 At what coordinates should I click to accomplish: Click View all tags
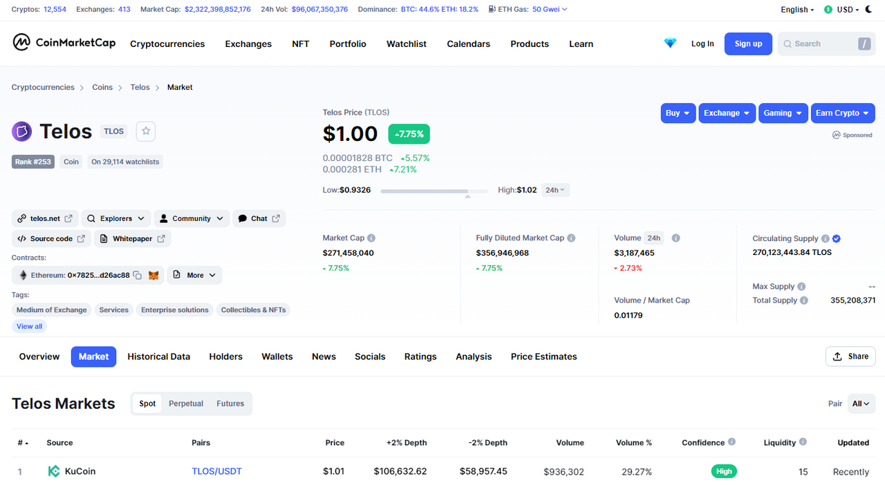click(x=29, y=326)
